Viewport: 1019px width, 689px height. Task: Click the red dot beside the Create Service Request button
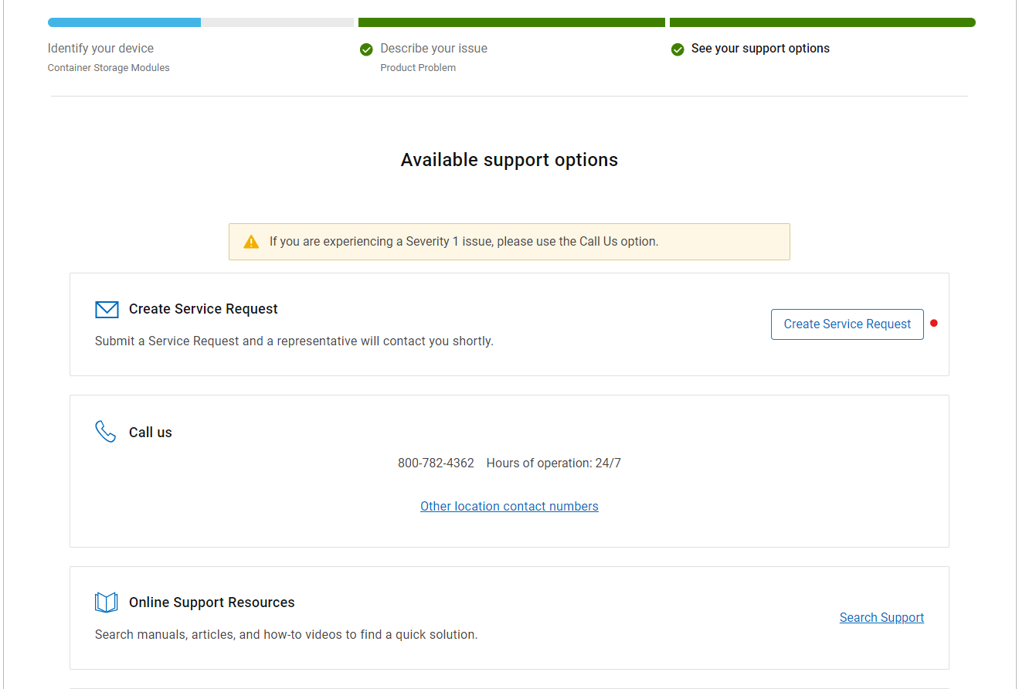click(x=934, y=324)
